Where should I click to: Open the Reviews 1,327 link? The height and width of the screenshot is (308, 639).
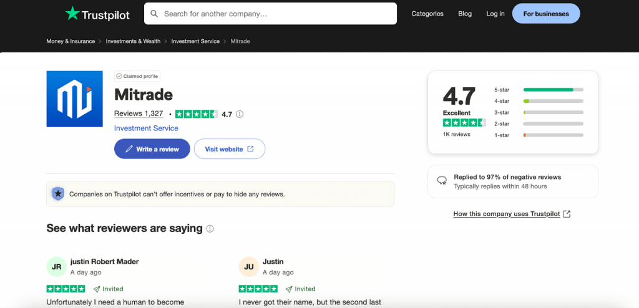click(139, 113)
